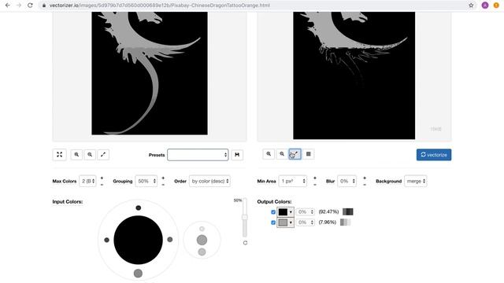
Task: Increase Max Colors with the plus stepper
Action: click(x=102, y=178)
